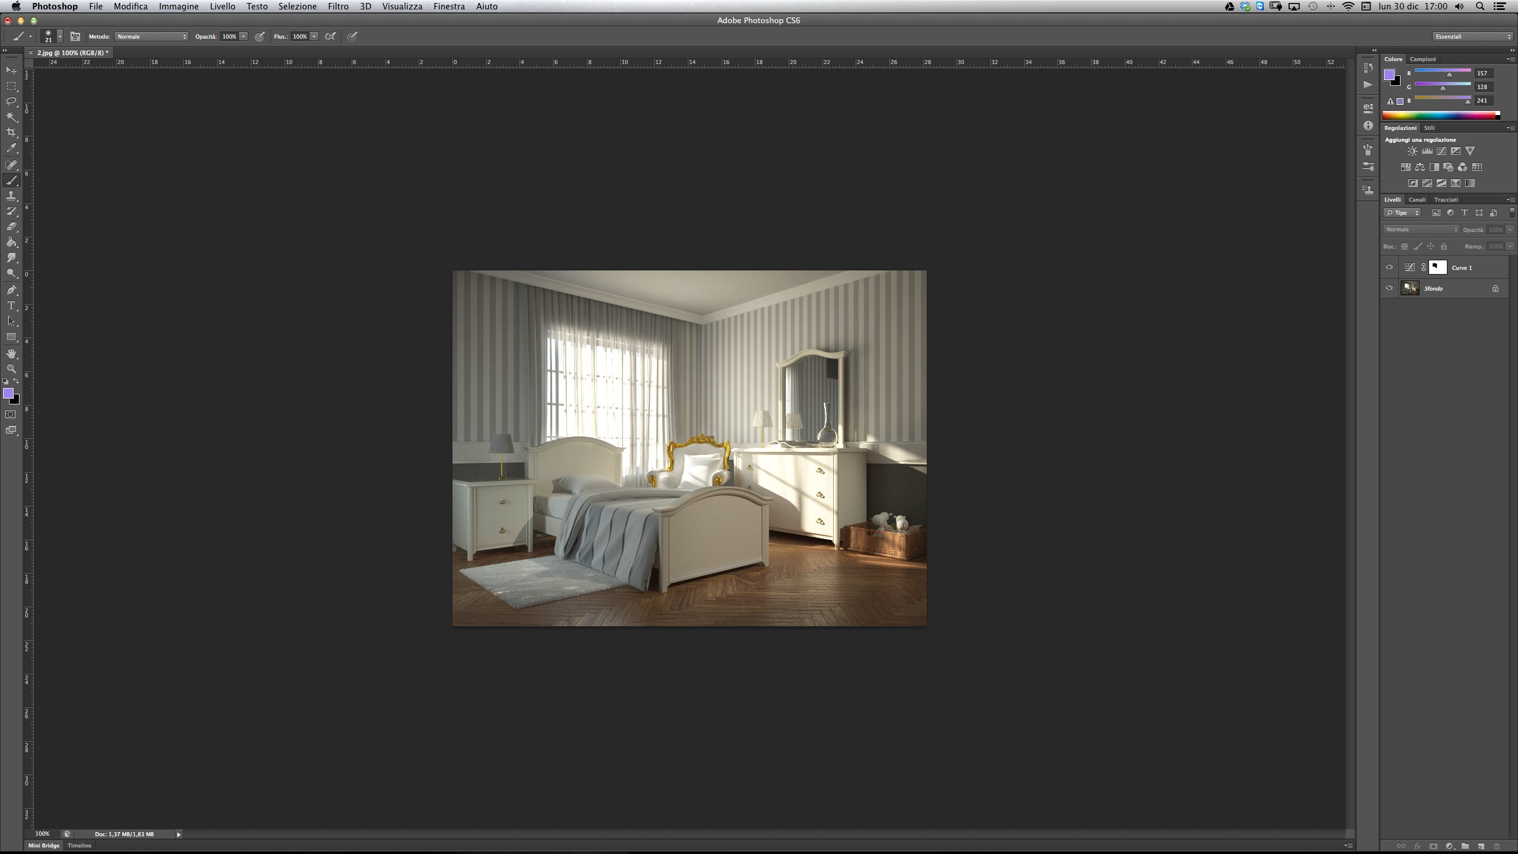Image resolution: width=1518 pixels, height=854 pixels.
Task: Select the Pen tool
Action: 11,290
